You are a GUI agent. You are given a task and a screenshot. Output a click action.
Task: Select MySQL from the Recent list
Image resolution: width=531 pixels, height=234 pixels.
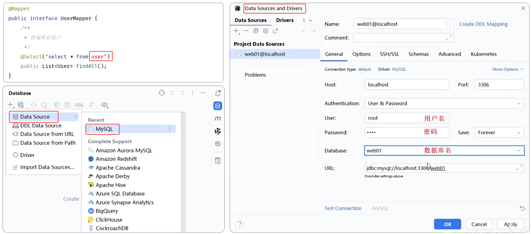coord(104,129)
